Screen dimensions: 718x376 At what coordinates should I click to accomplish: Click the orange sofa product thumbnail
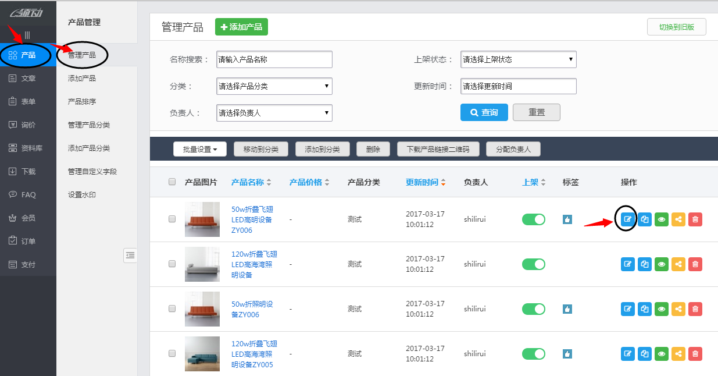pos(202,219)
